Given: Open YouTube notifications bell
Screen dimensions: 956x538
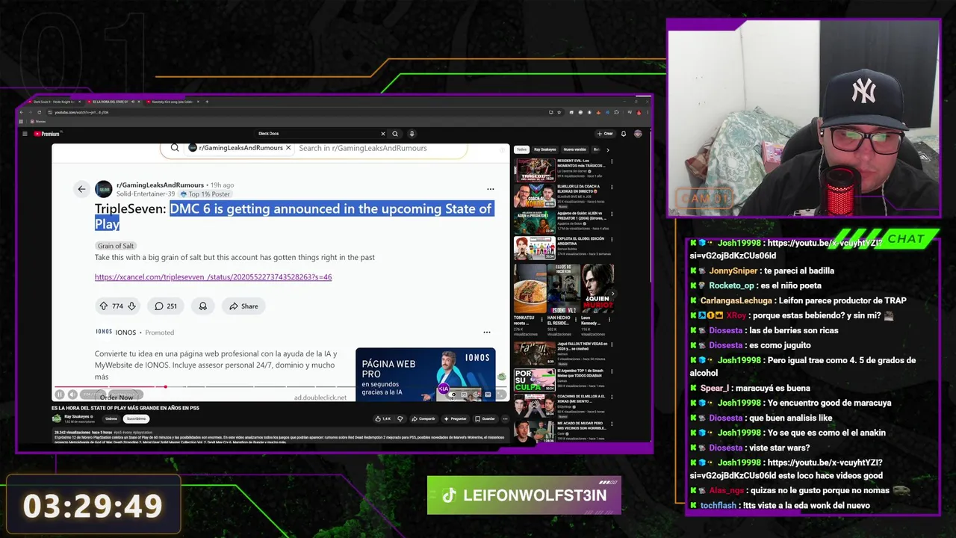Looking at the screenshot, I should pyautogui.click(x=624, y=134).
